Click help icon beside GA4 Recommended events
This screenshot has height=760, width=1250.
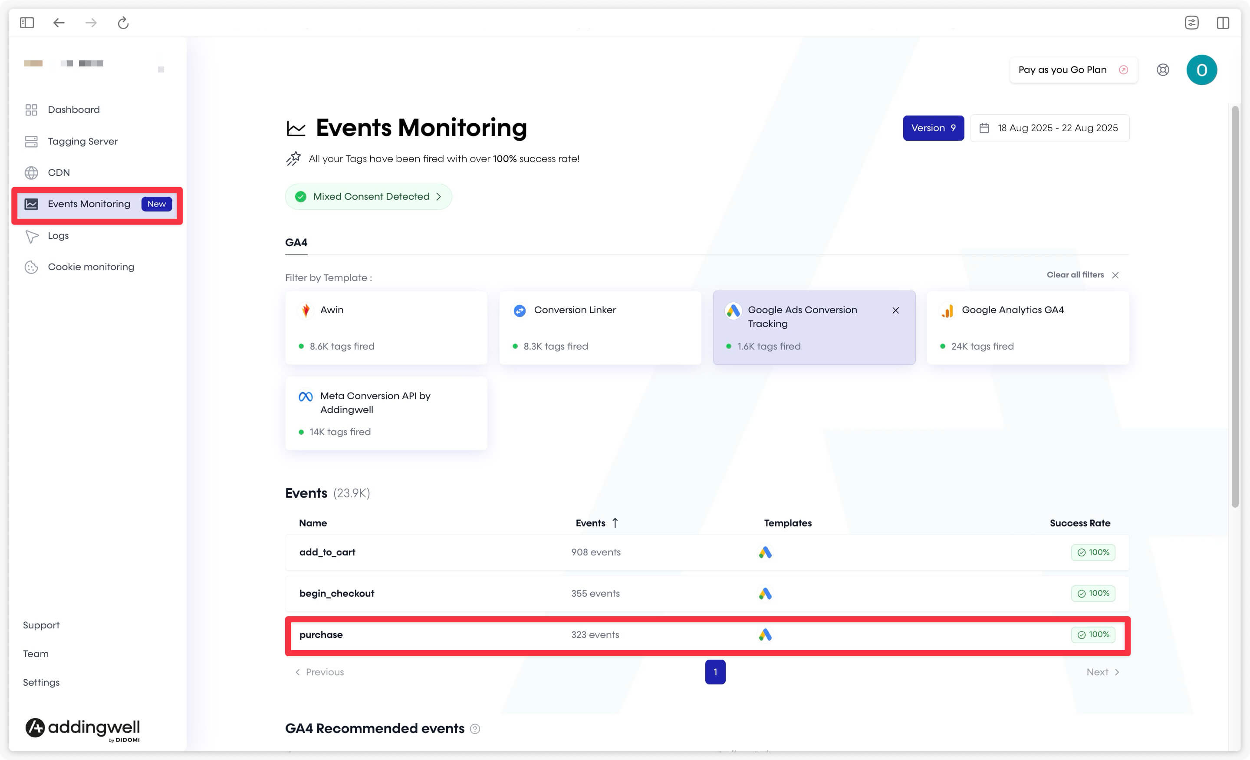(x=475, y=729)
